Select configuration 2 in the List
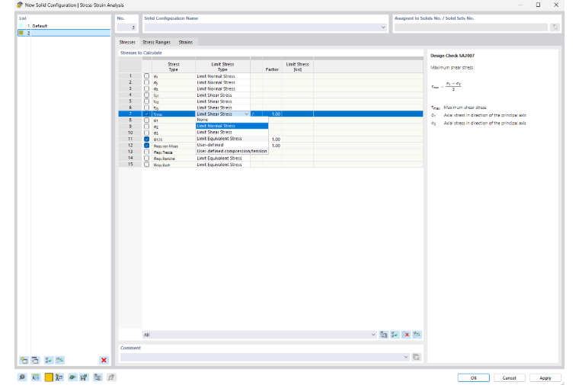 coord(64,33)
